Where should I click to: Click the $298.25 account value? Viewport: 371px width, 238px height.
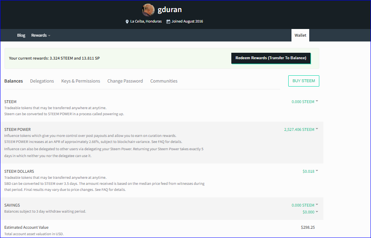(308, 228)
